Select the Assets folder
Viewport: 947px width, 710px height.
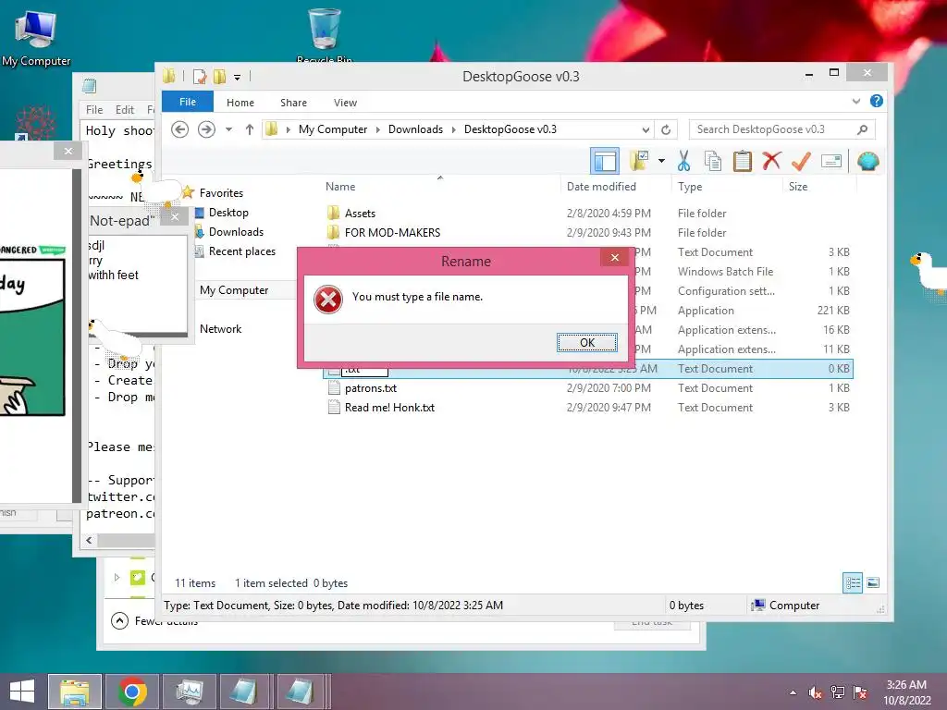coord(360,214)
